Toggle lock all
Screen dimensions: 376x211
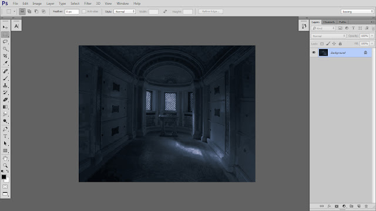[340, 44]
